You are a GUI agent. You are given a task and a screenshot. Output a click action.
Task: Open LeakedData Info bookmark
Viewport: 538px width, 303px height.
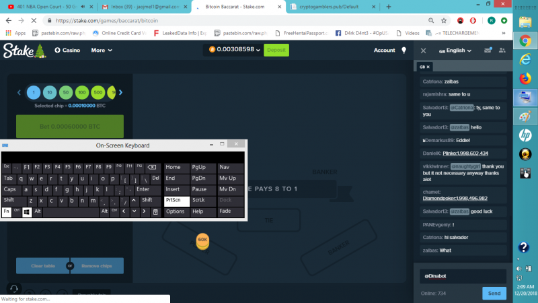[x=180, y=33]
